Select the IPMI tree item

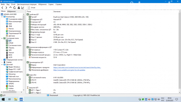coord(9,26)
